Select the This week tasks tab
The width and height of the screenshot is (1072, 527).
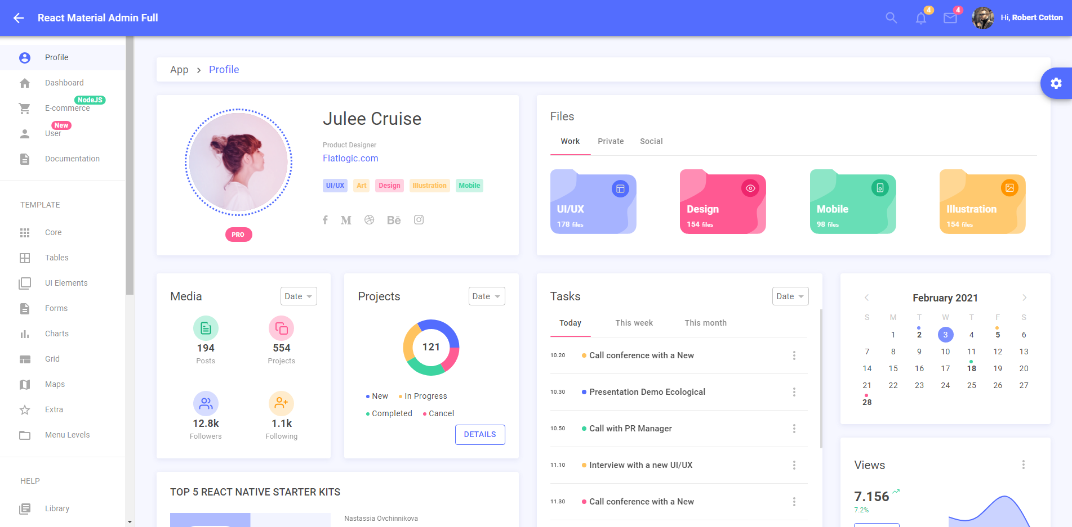(x=634, y=323)
